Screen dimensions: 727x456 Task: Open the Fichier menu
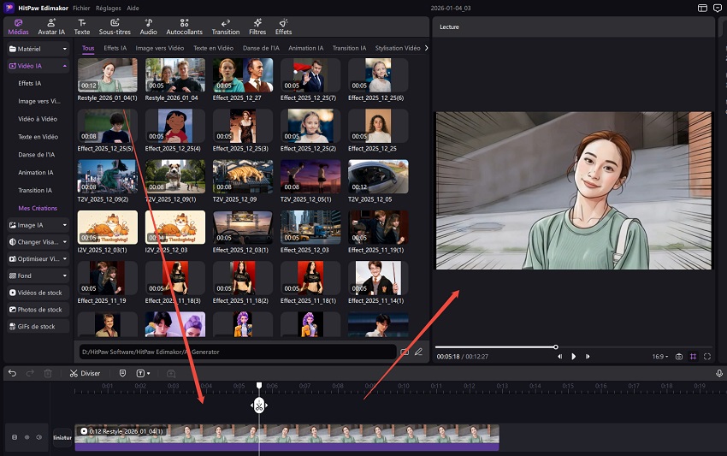81,7
